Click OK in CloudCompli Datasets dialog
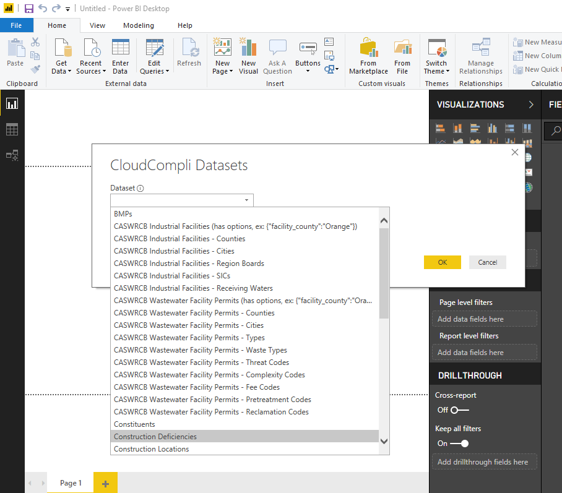 tap(443, 262)
